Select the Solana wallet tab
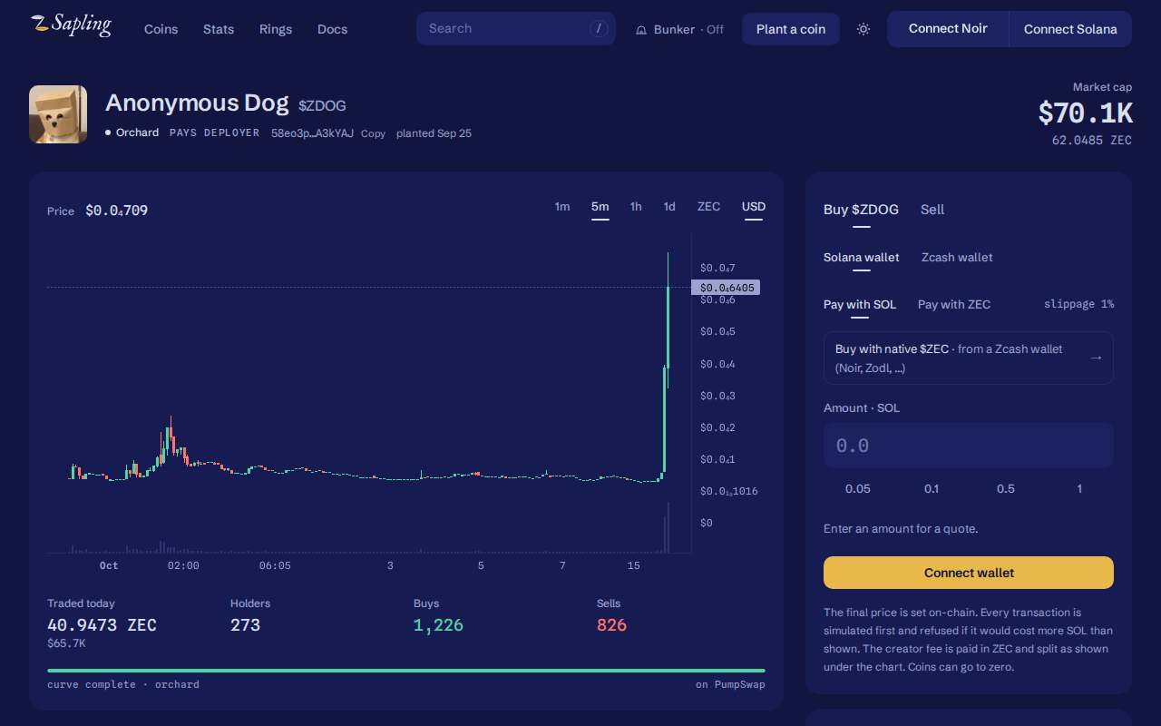 (862, 258)
